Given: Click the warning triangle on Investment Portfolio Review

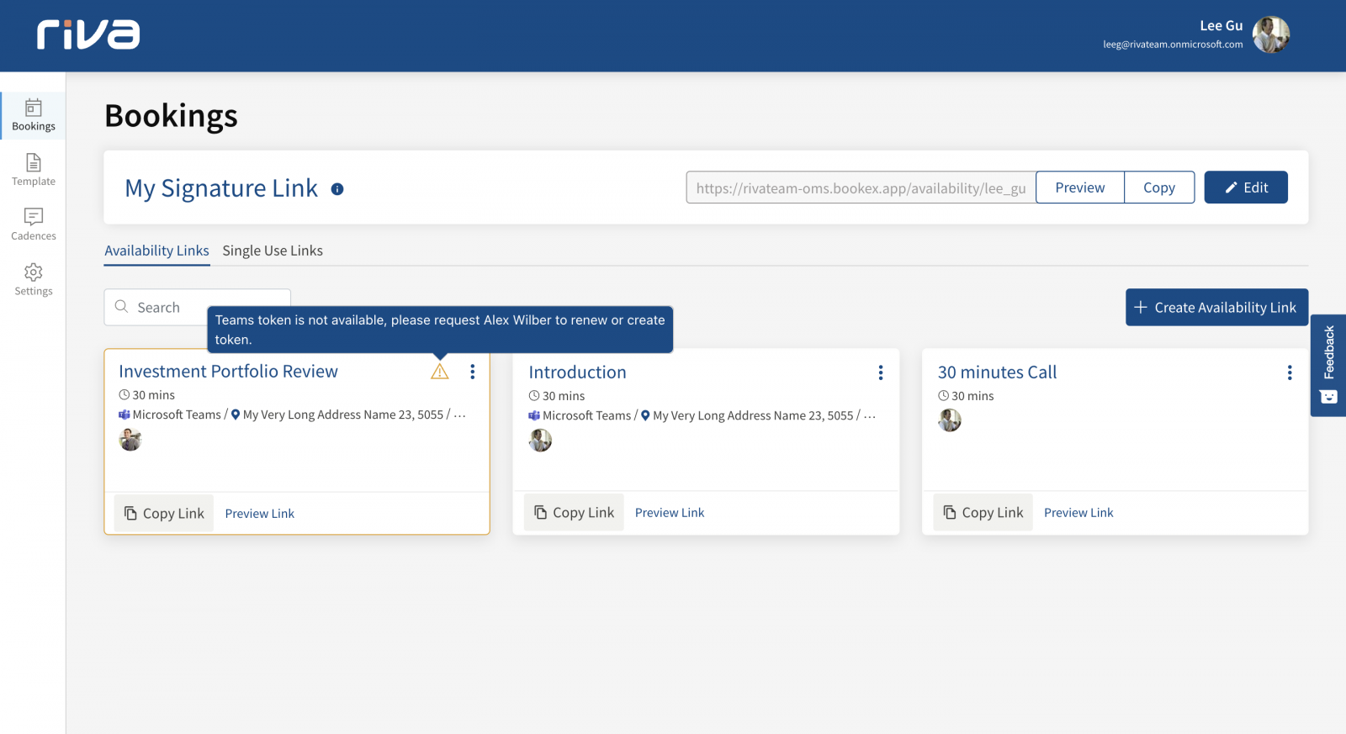Looking at the screenshot, I should pos(440,371).
